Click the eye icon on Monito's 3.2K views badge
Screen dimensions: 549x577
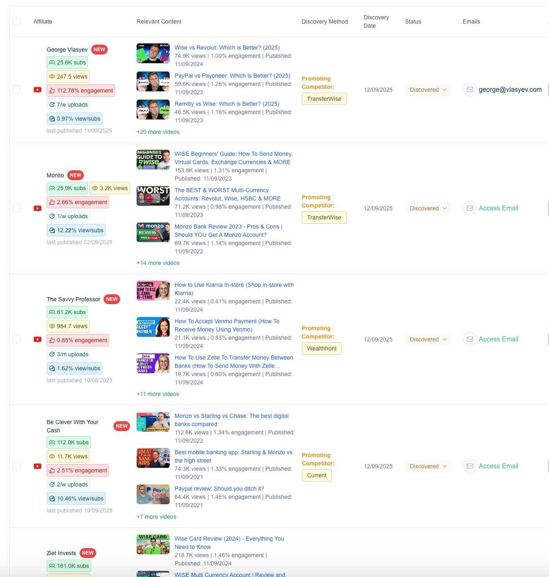coord(95,188)
